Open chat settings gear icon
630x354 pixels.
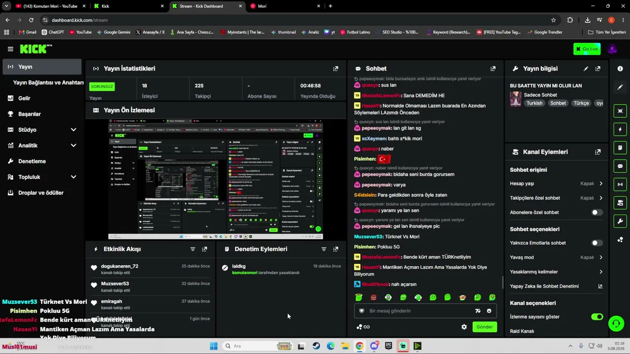464,327
